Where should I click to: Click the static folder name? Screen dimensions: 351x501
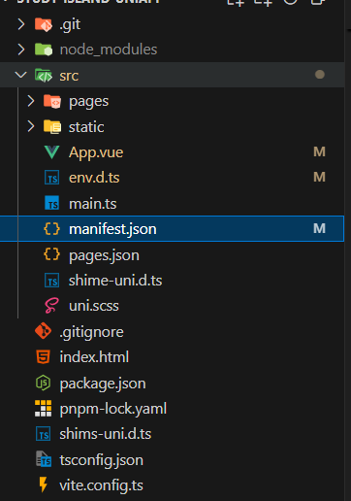86,127
